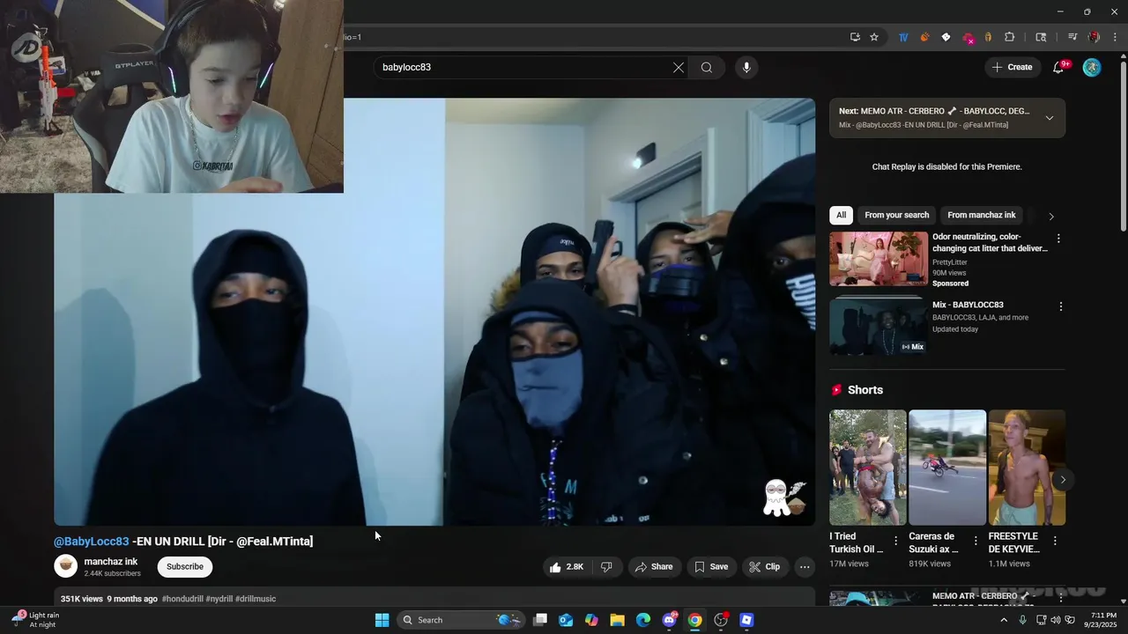Select From your search chip
This screenshot has height=634, width=1128.
tap(896, 215)
